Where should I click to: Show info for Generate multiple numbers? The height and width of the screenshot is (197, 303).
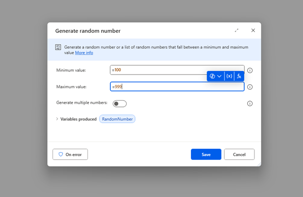(x=250, y=104)
